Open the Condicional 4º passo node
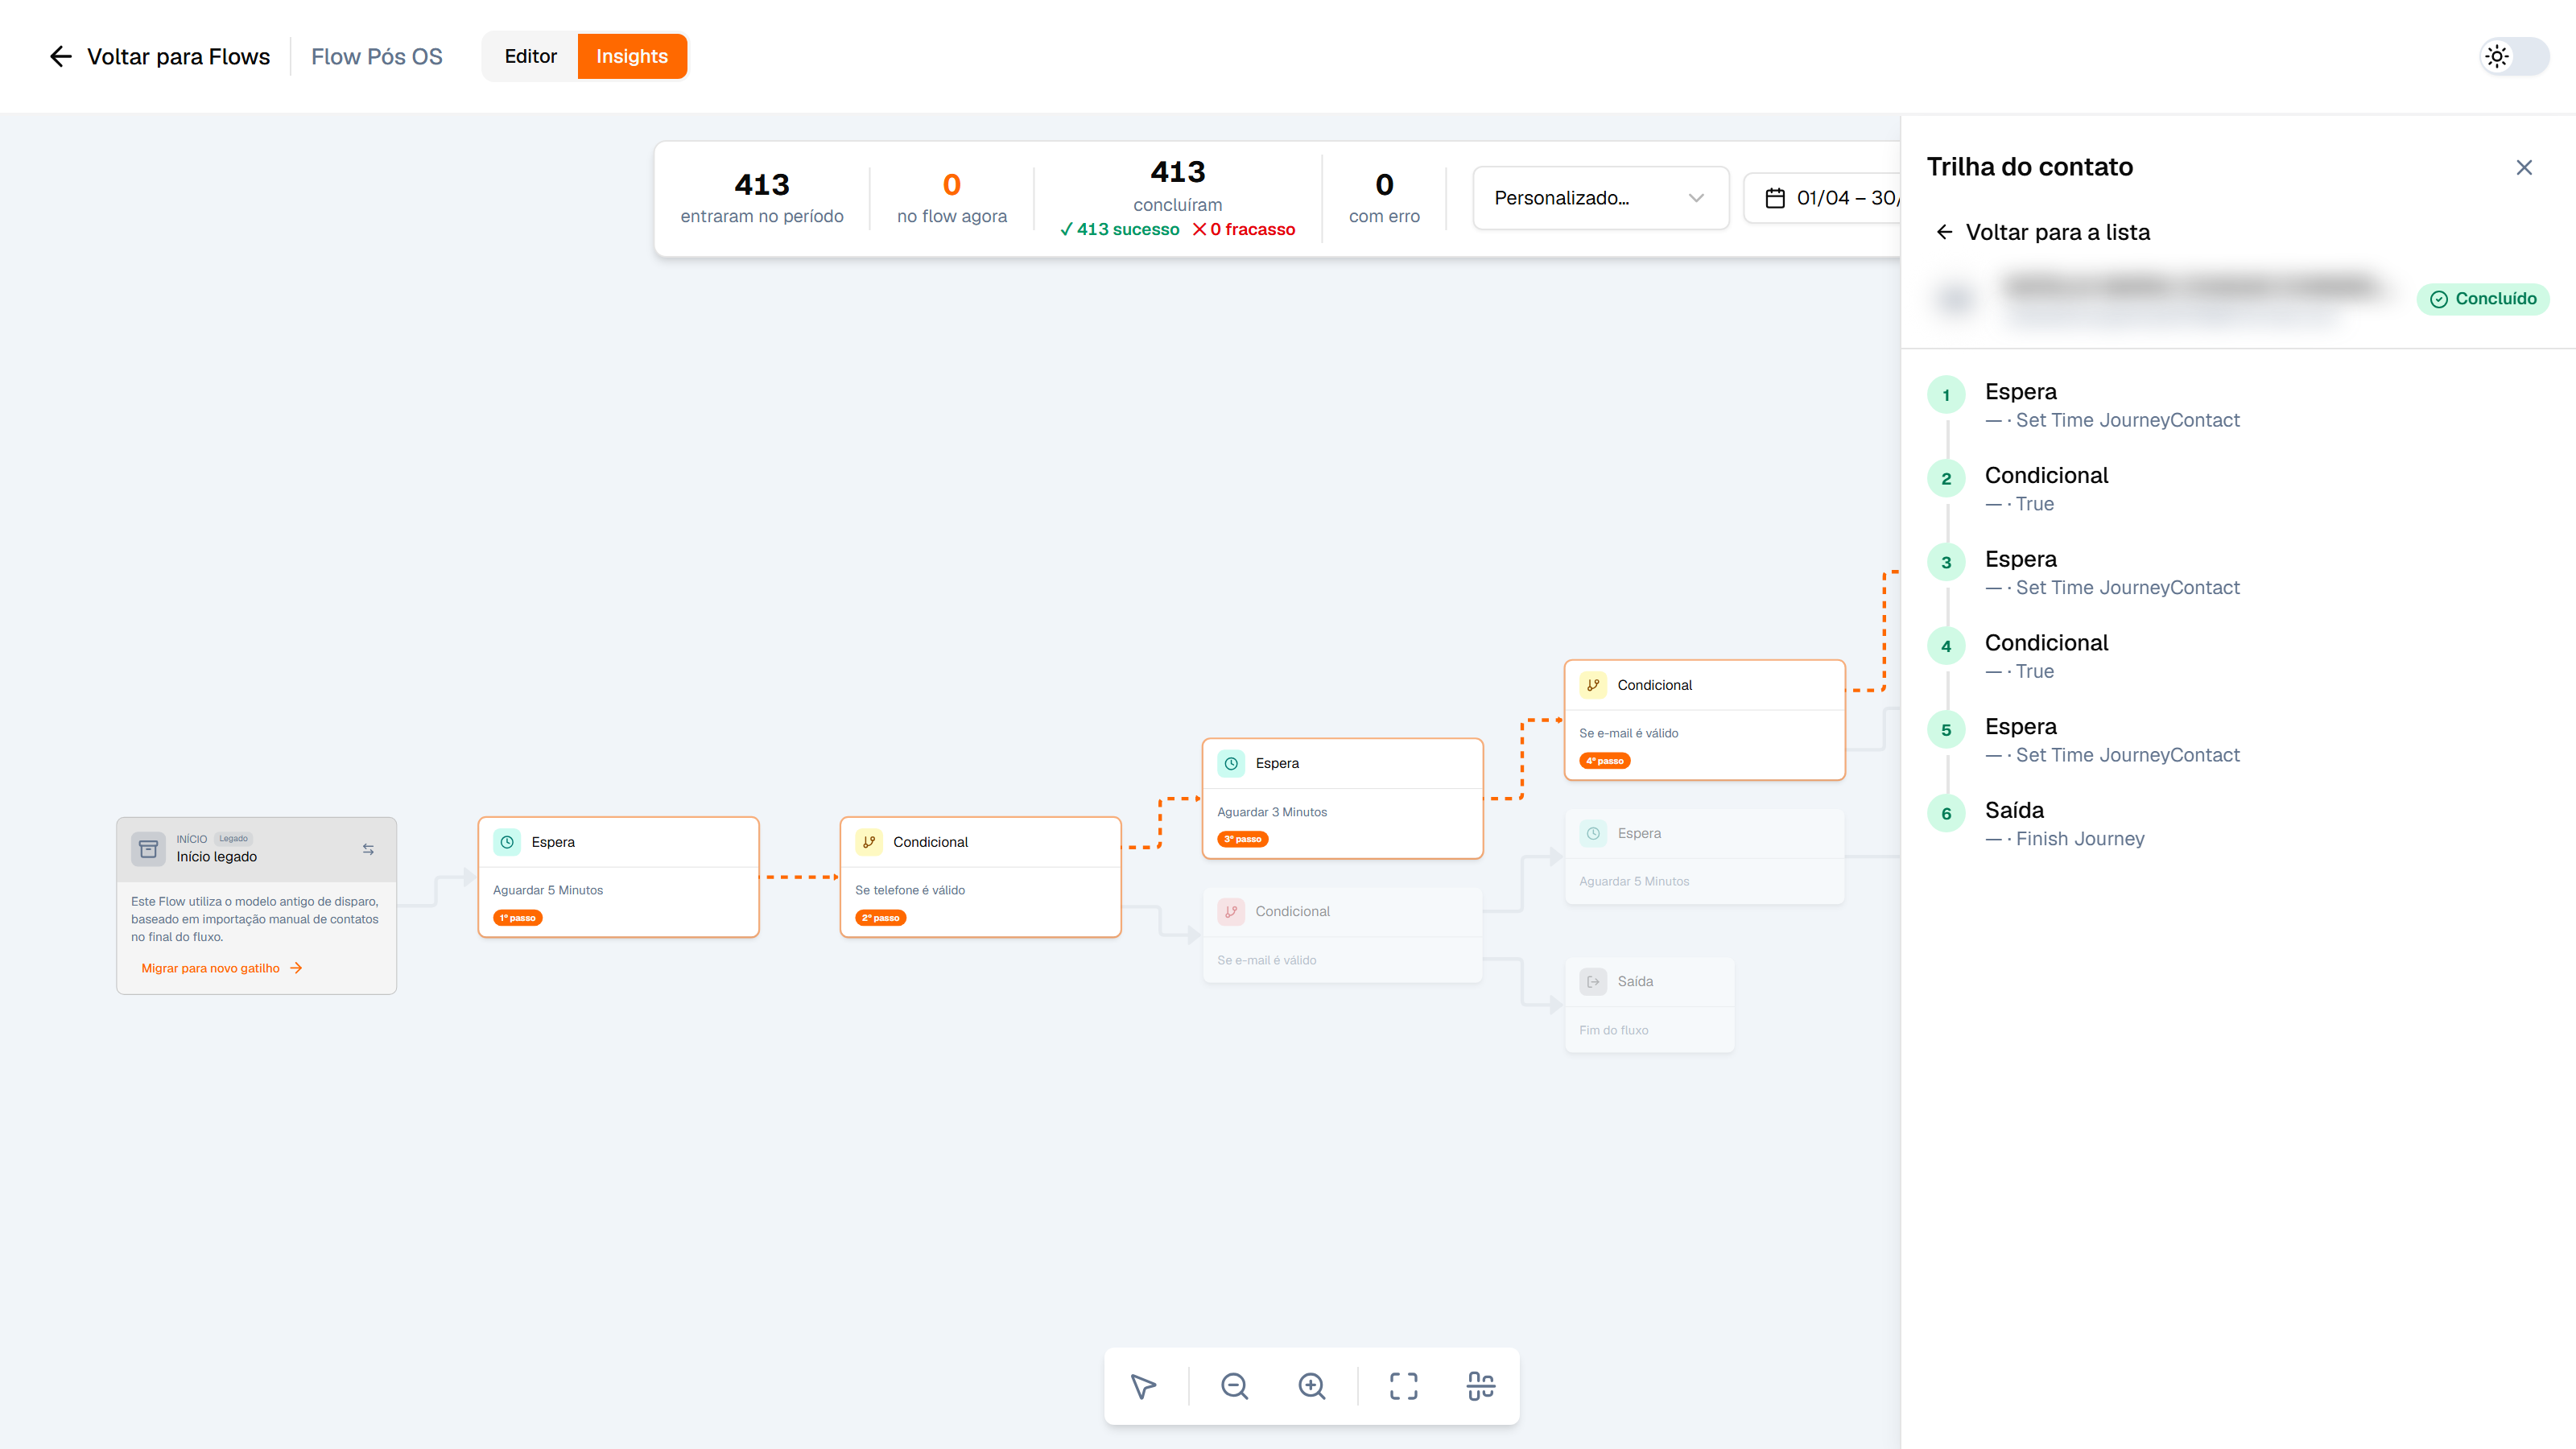The image size is (2576, 1449). 1704,720
